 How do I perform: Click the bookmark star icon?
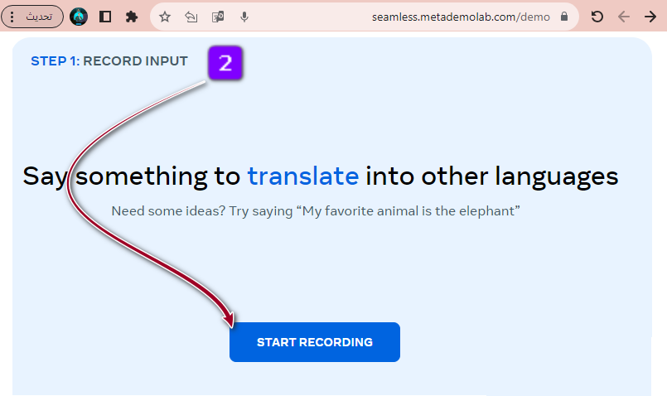click(165, 17)
